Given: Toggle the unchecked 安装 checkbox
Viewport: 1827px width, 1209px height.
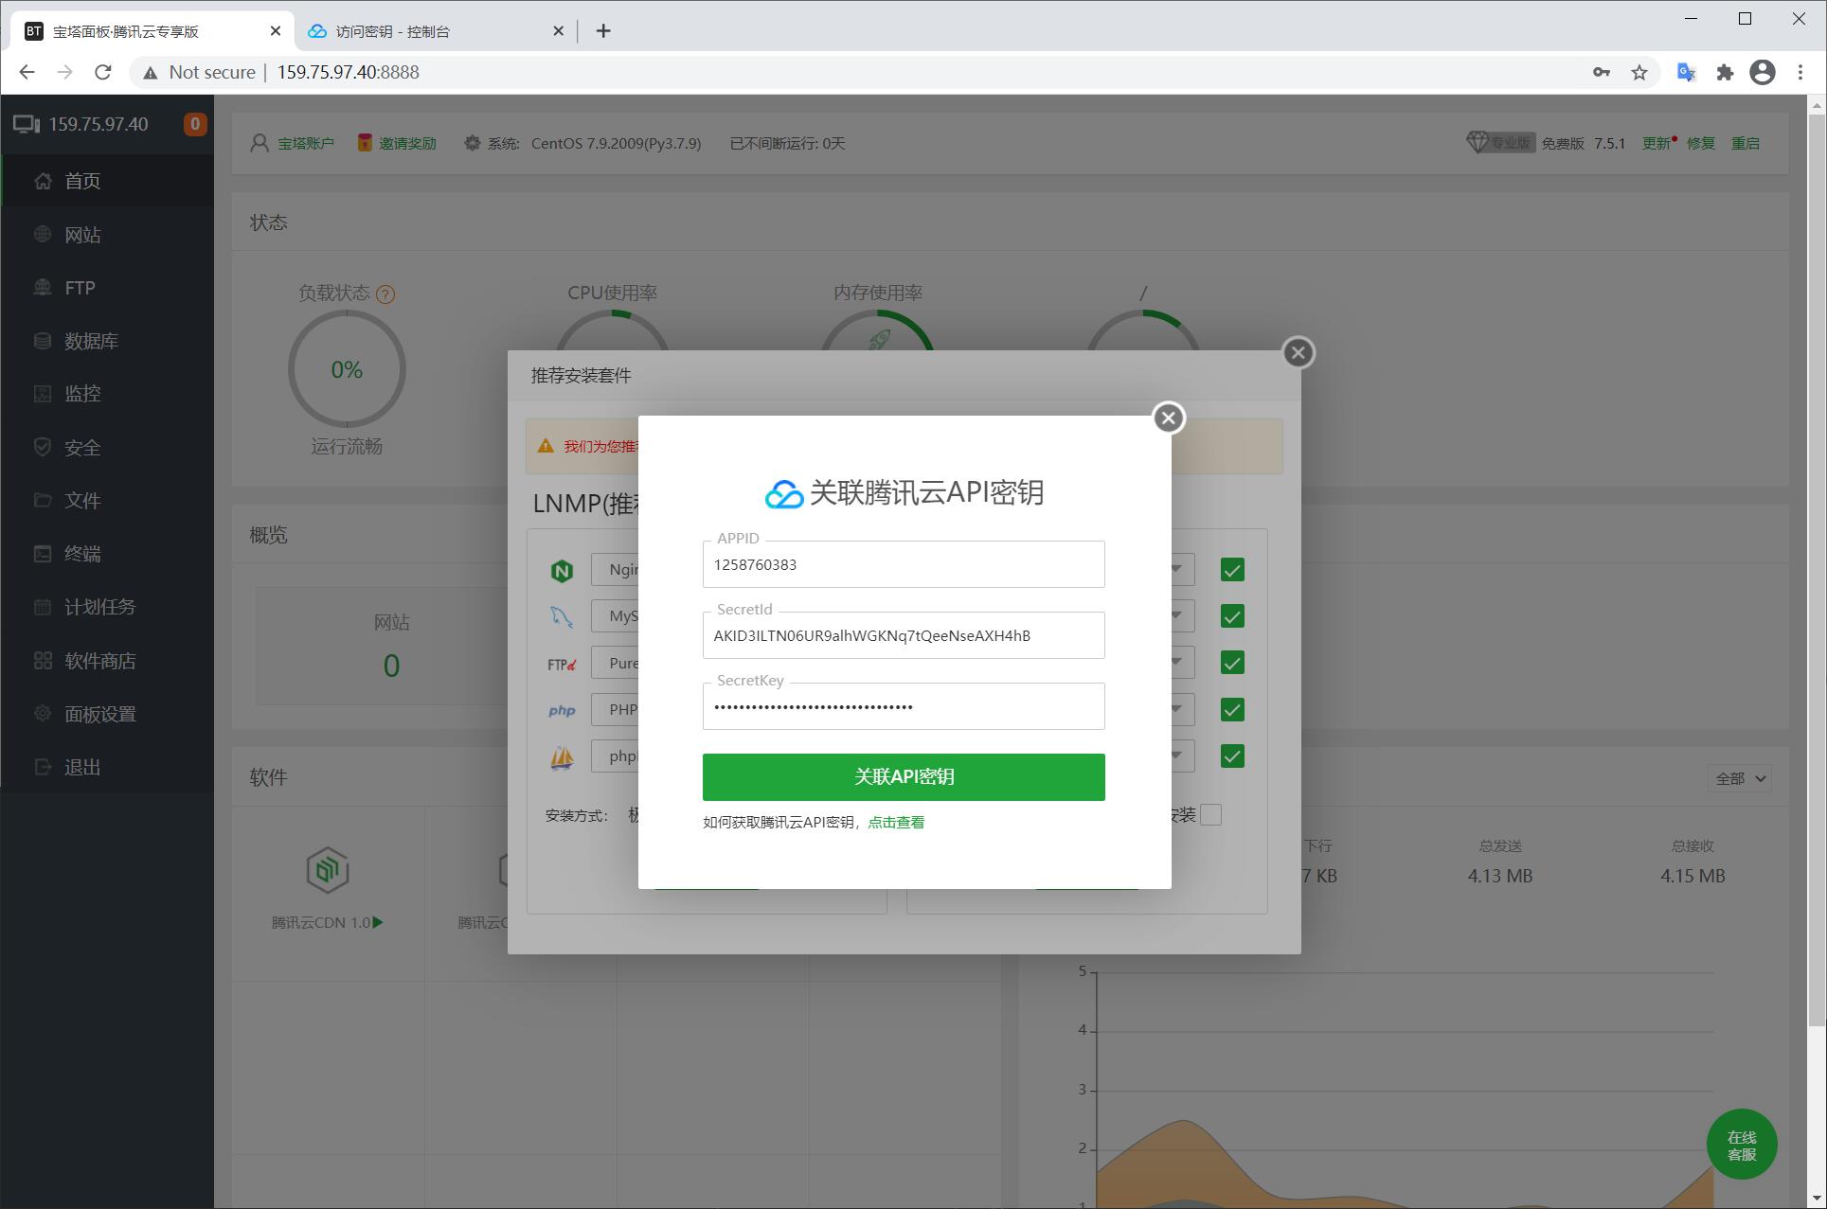Looking at the screenshot, I should (1210, 815).
